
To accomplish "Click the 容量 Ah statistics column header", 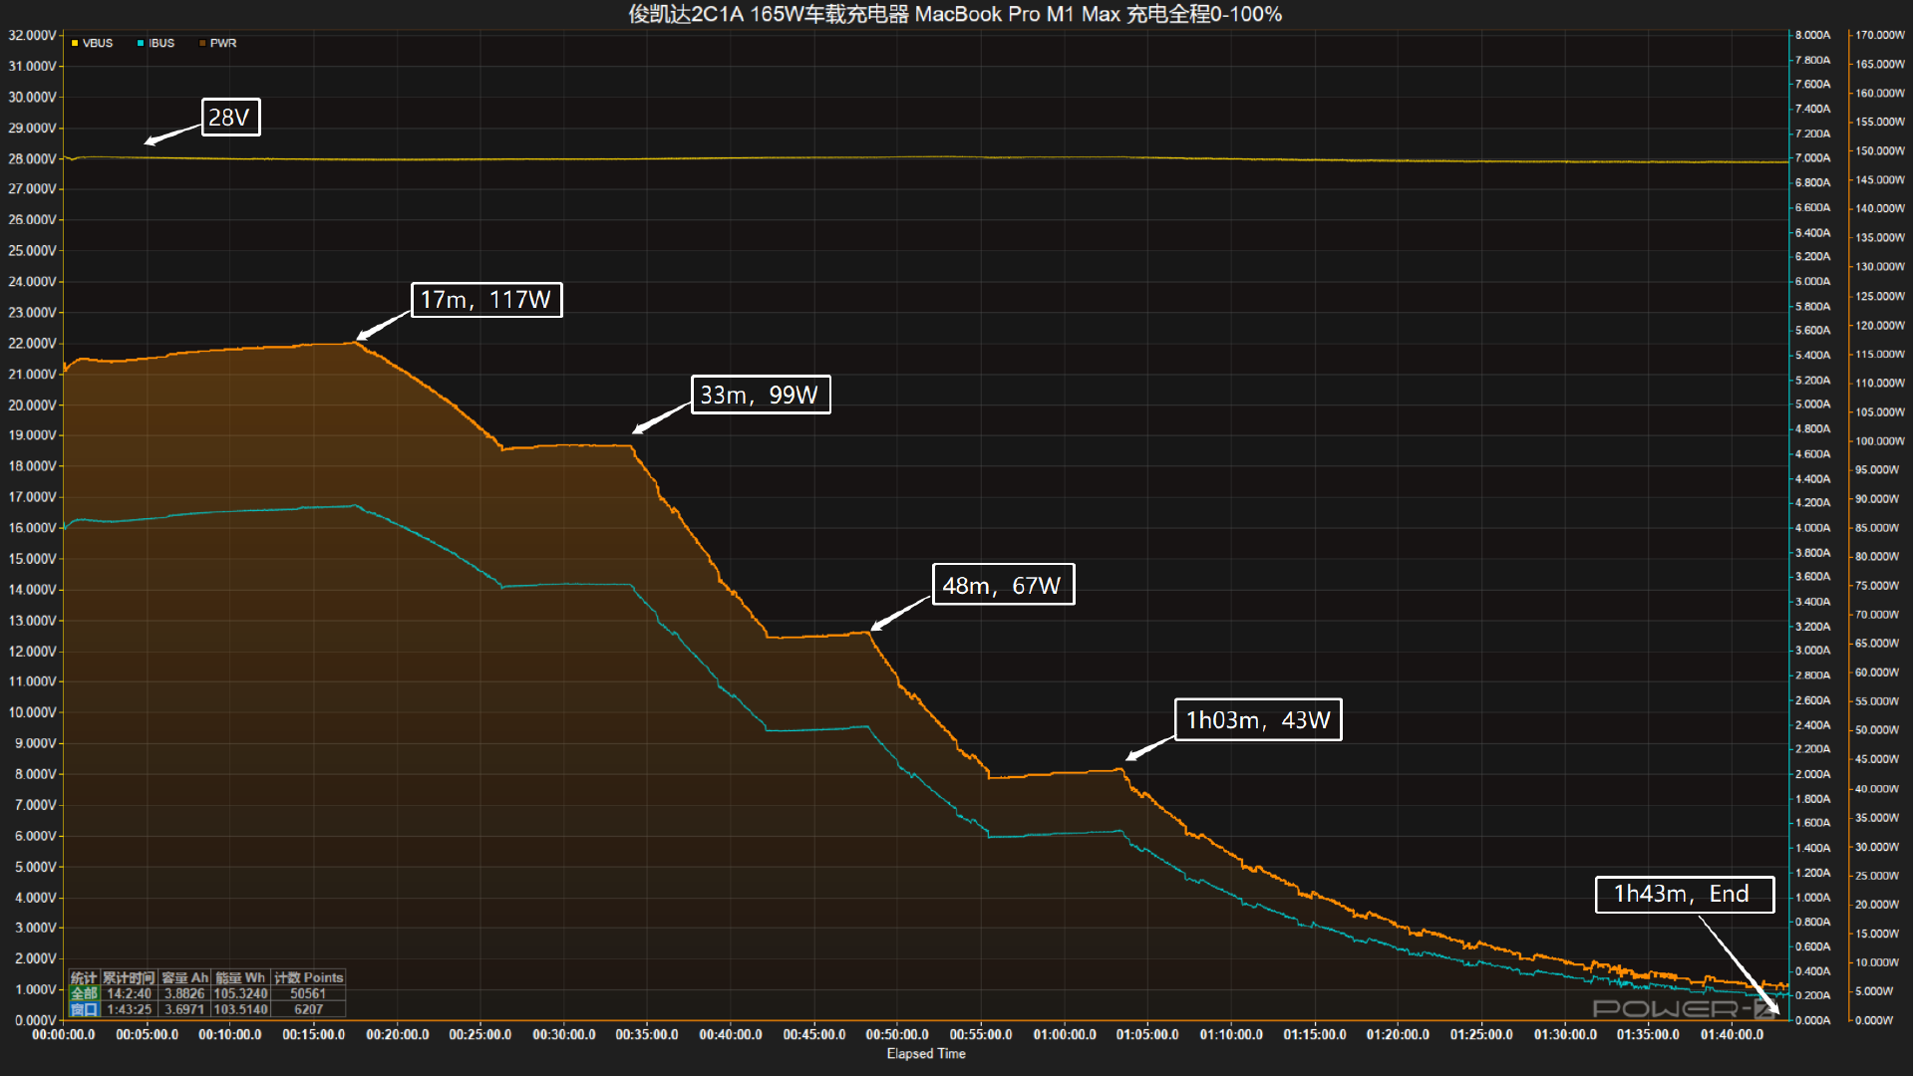I will 184,977.
